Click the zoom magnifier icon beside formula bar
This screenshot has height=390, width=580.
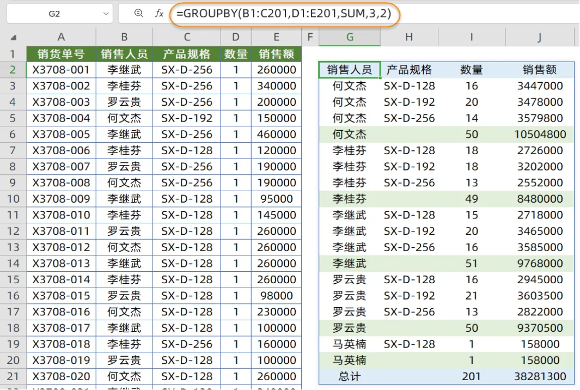(x=139, y=13)
